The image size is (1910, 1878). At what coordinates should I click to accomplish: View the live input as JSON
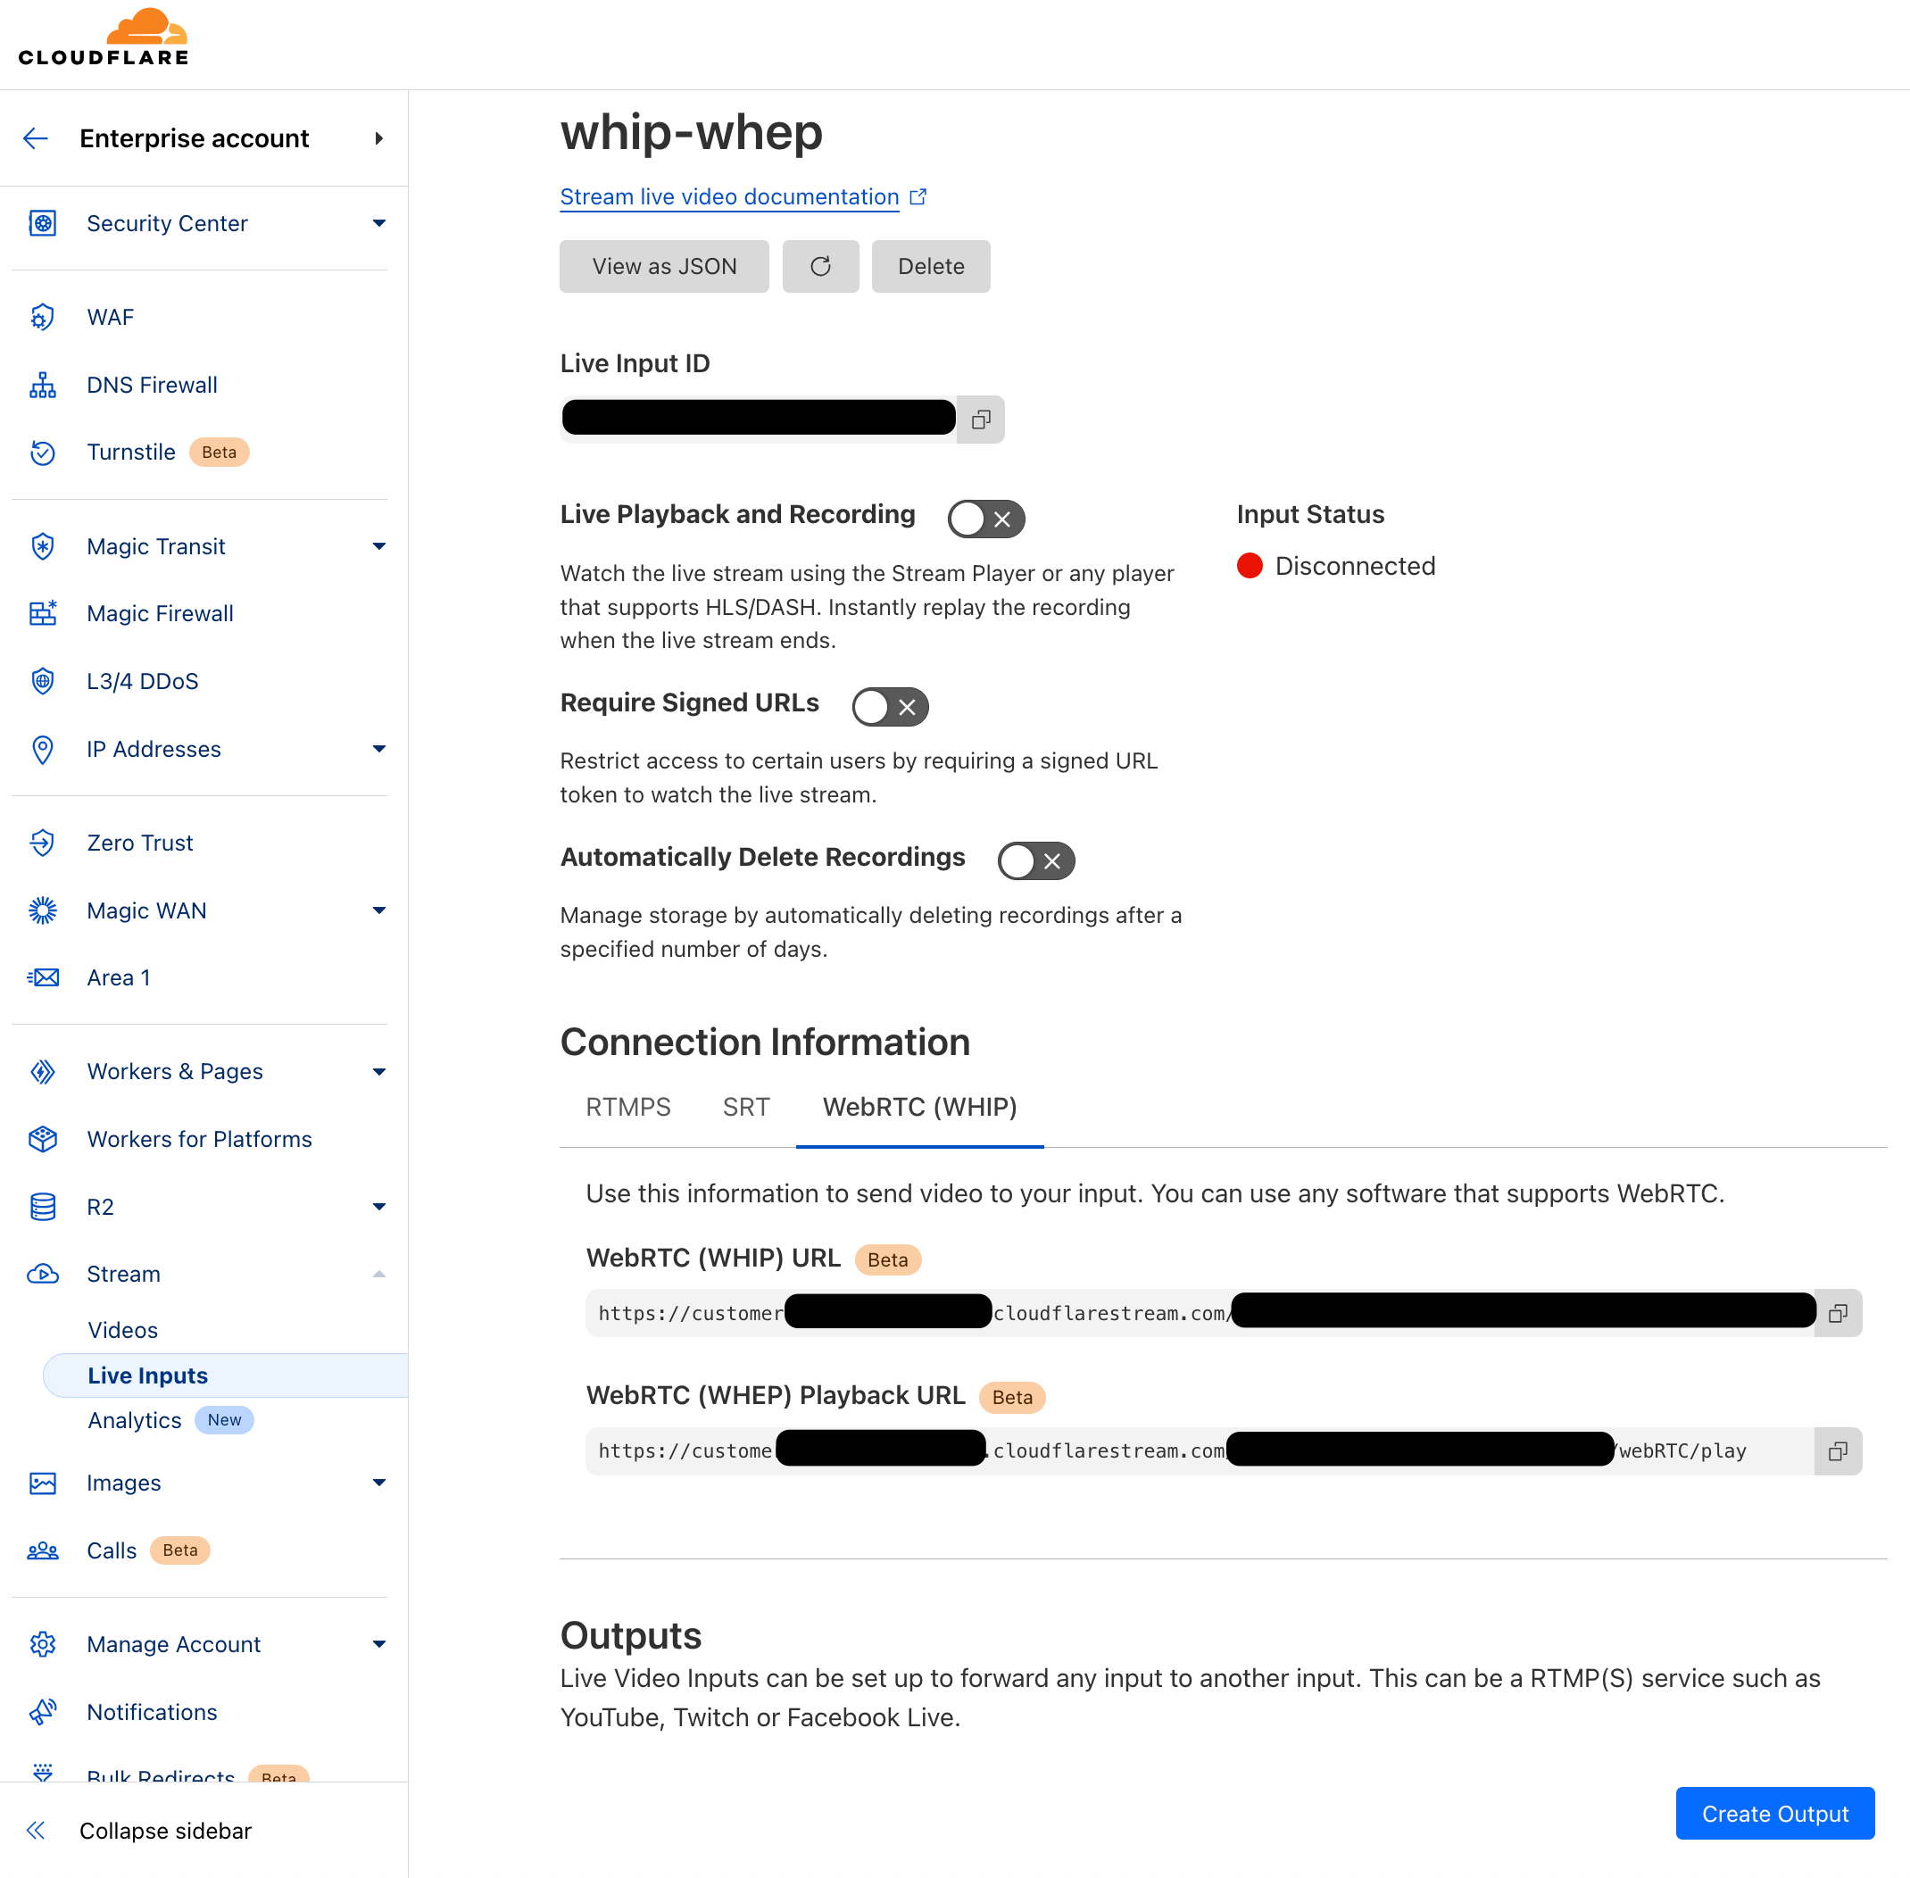click(x=664, y=265)
